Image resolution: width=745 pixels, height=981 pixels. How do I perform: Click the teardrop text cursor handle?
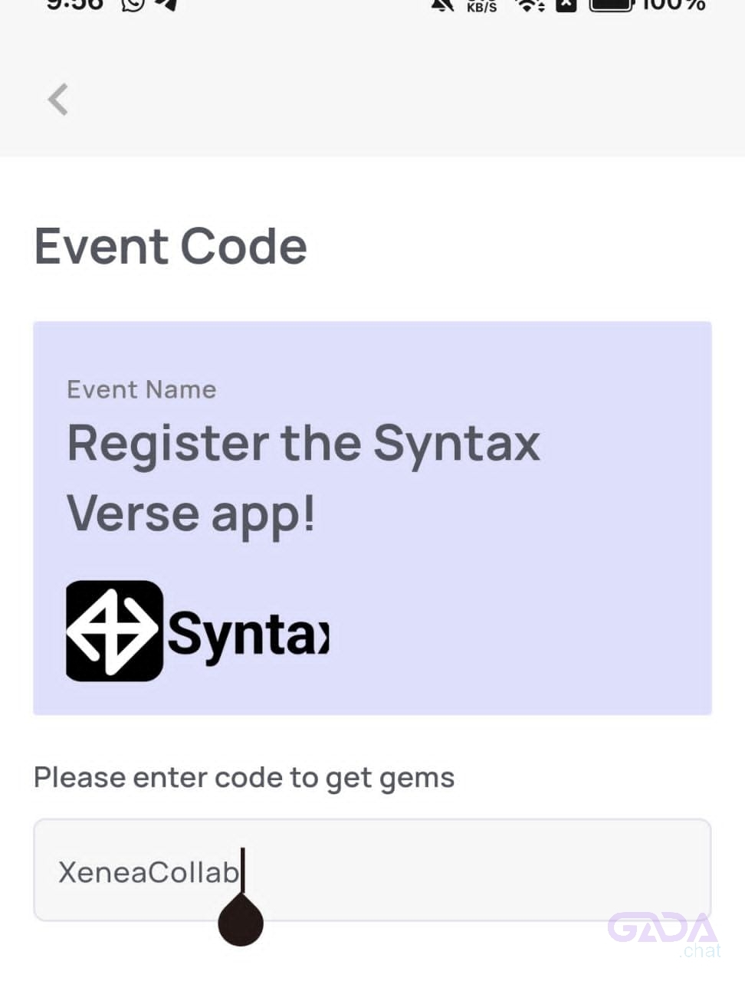pyautogui.click(x=241, y=920)
